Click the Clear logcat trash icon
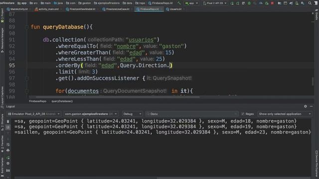Screen dimensions: 319x179 click(8, 121)
